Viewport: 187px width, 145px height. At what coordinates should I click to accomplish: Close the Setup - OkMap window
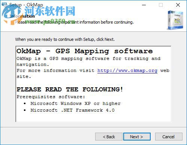[x=178, y=5]
